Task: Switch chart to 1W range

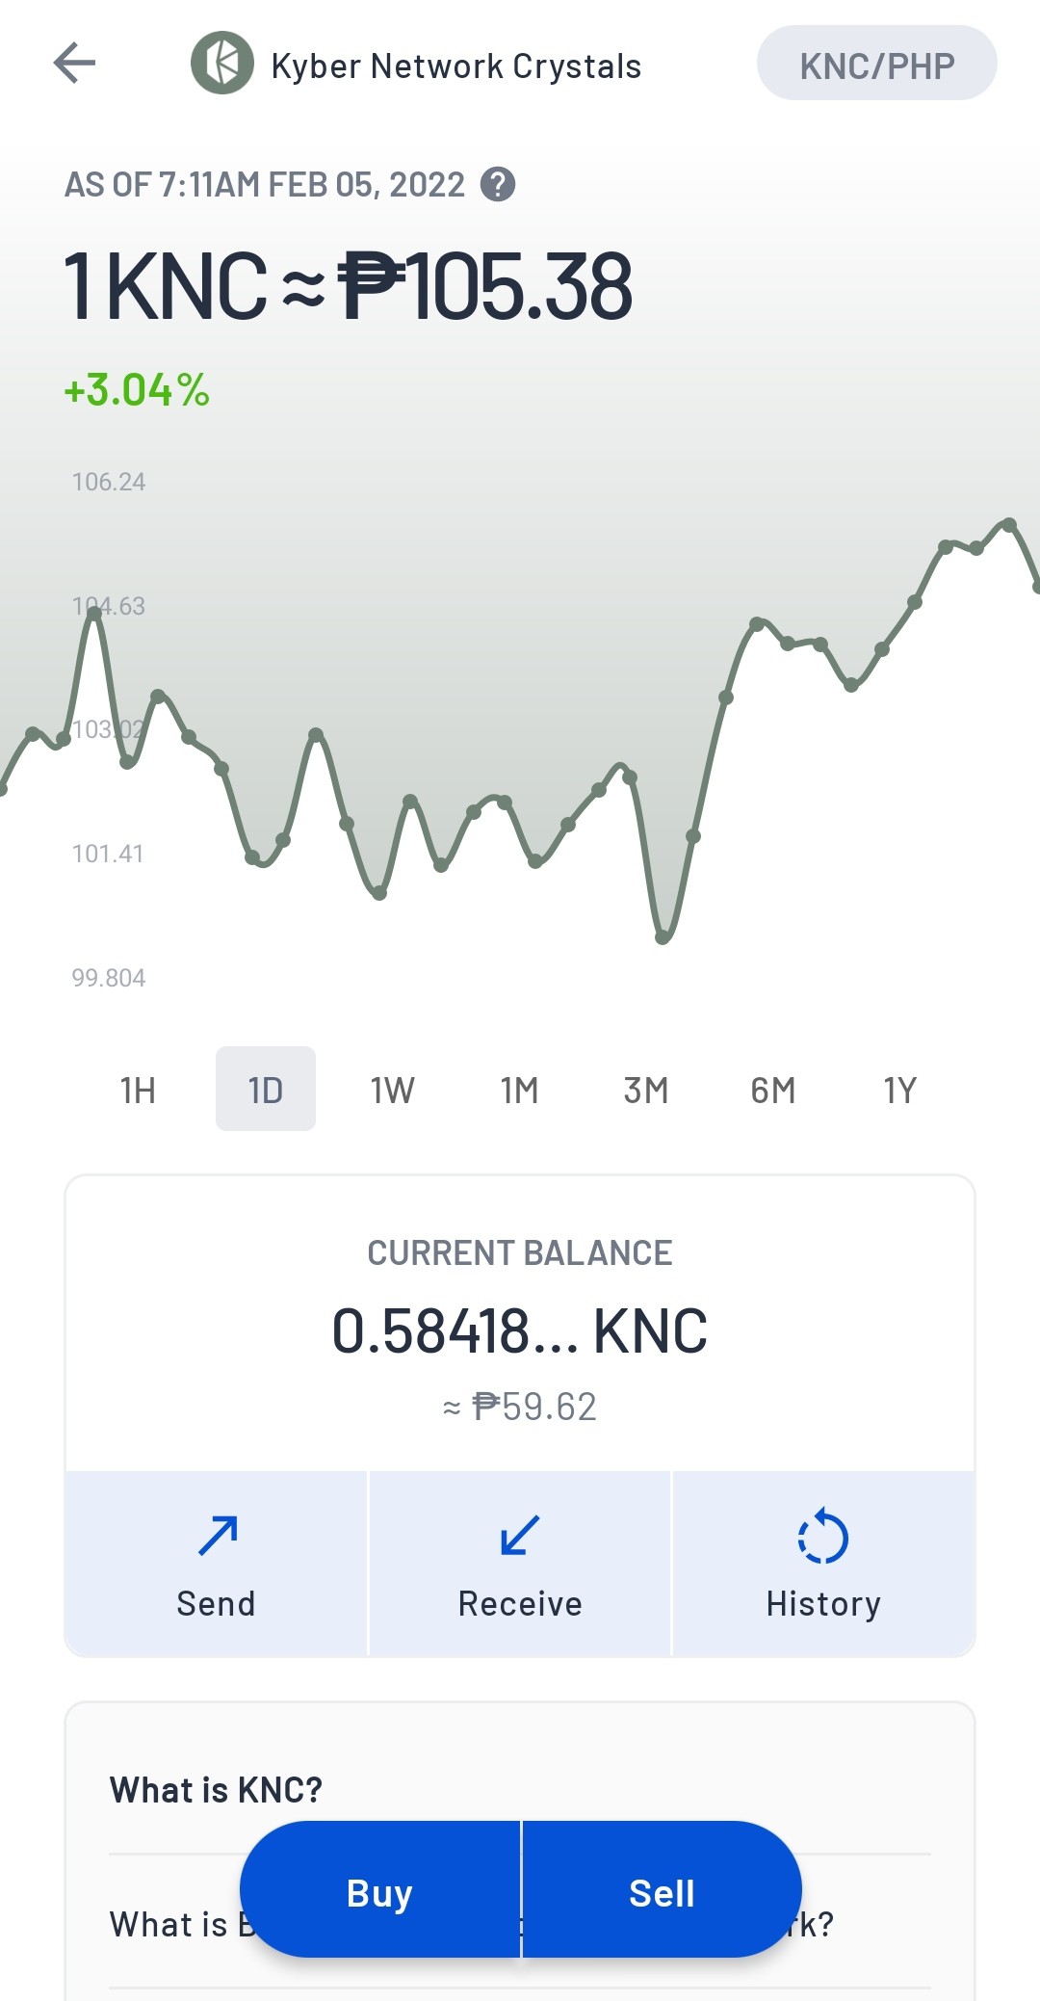Action: tap(392, 1090)
